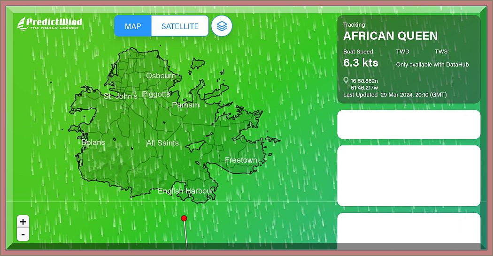Select English Harbour label on the map

click(185, 191)
